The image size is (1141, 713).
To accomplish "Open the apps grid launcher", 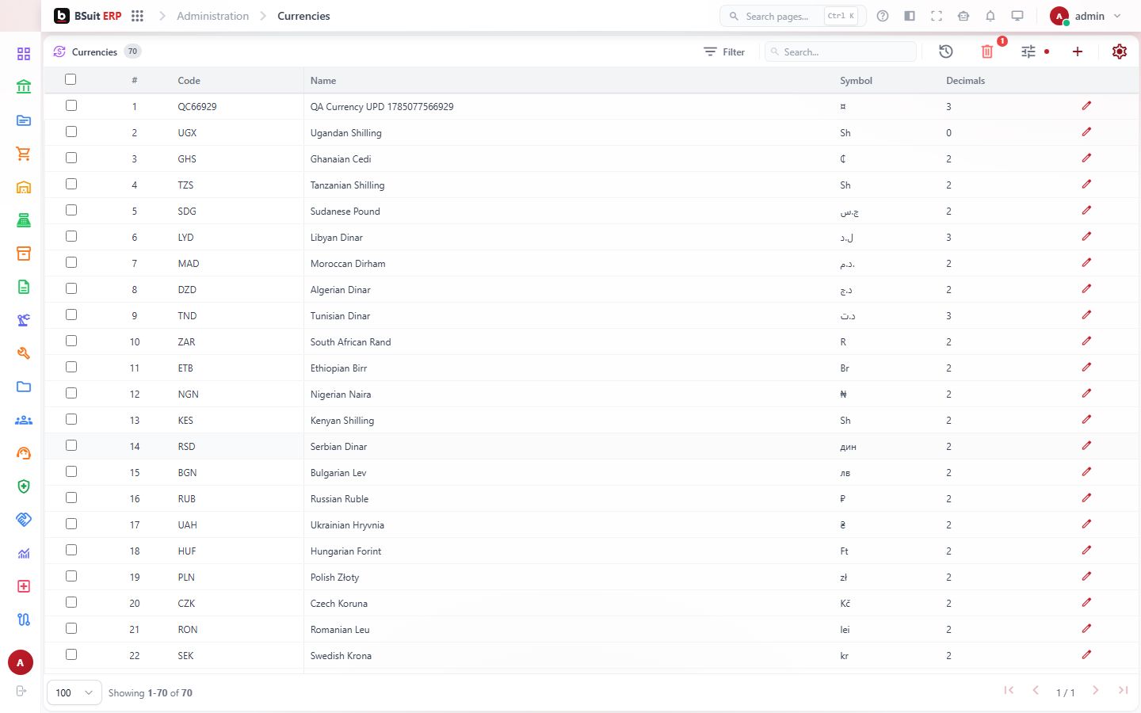I will (x=137, y=16).
